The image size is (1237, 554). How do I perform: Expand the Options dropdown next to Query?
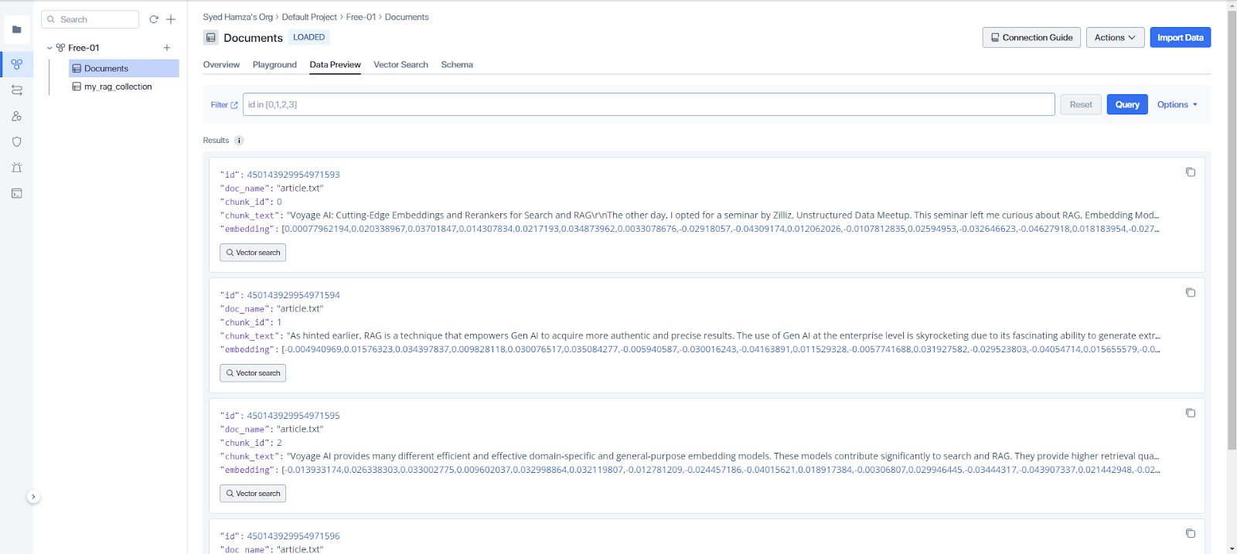tap(1177, 104)
